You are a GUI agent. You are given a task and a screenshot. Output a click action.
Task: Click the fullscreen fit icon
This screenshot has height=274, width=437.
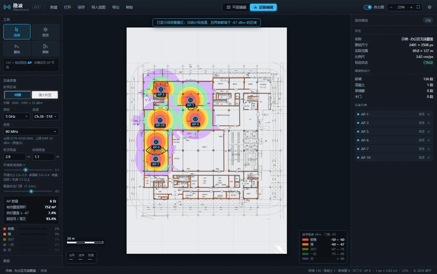[418, 7]
